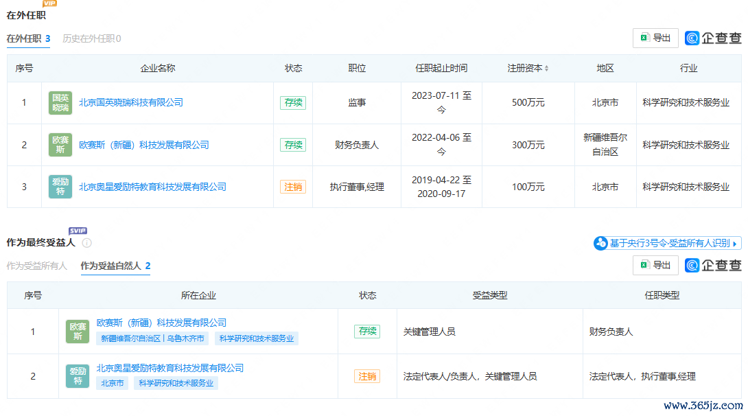Click the 新疆维吾尔自治区 region cell
748x416 pixels.
click(605, 145)
